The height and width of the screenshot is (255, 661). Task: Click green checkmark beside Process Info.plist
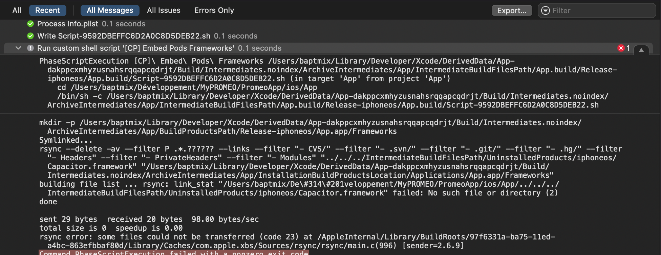pyautogui.click(x=30, y=24)
